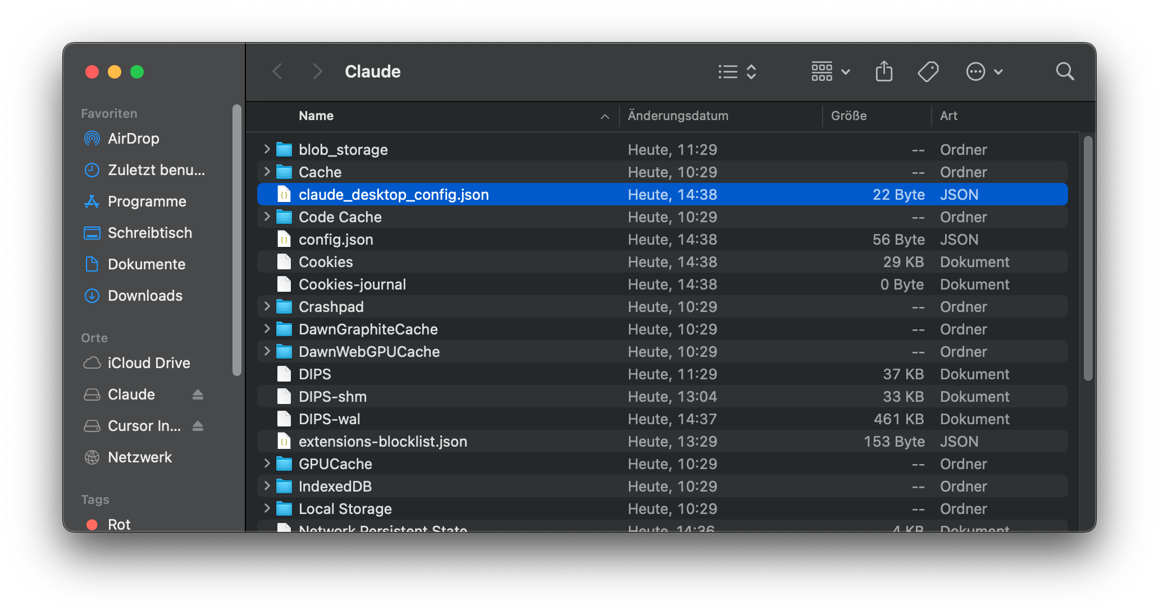Select claude_desktop_config.json file
This screenshot has width=1159, height=615.
click(x=662, y=195)
